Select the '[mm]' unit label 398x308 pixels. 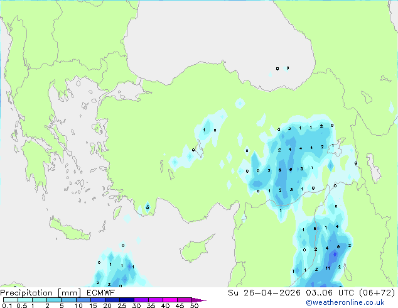click(69, 293)
